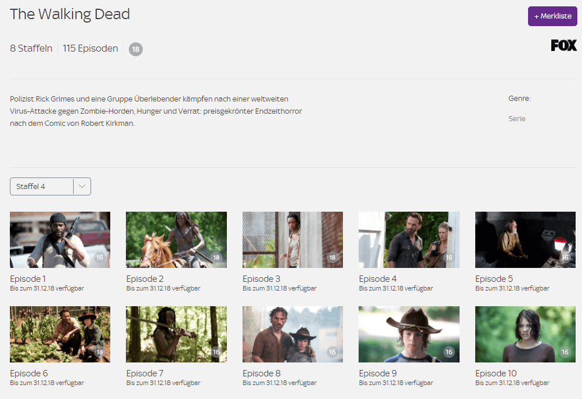Click availability text under Episode 1
The width and height of the screenshot is (582, 399).
coord(47,288)
